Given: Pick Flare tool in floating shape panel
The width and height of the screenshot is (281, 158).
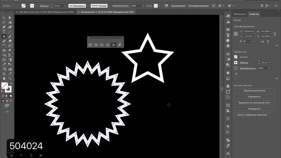Looking at the screenshot, I should point(119,45).
